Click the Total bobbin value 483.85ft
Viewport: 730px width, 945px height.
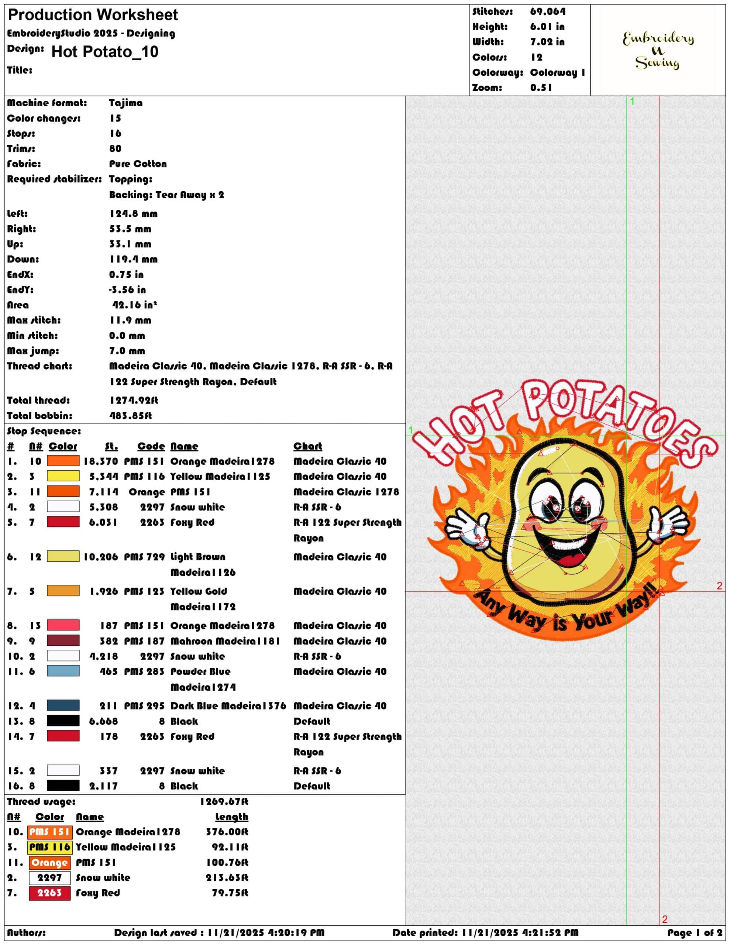click(130, 416)
